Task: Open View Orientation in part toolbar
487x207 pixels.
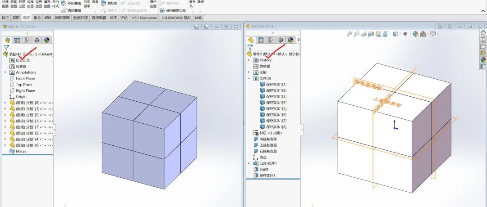Action: point(386,34)
